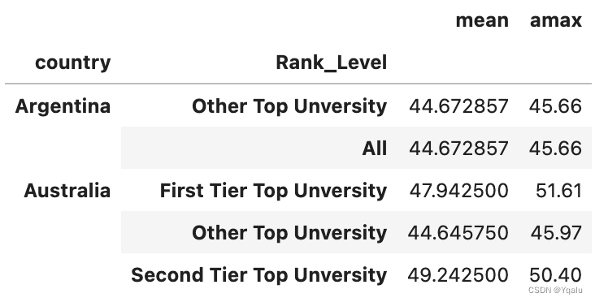Select the Rank_Level index header

pyautogui.click(x=332, y=63)
